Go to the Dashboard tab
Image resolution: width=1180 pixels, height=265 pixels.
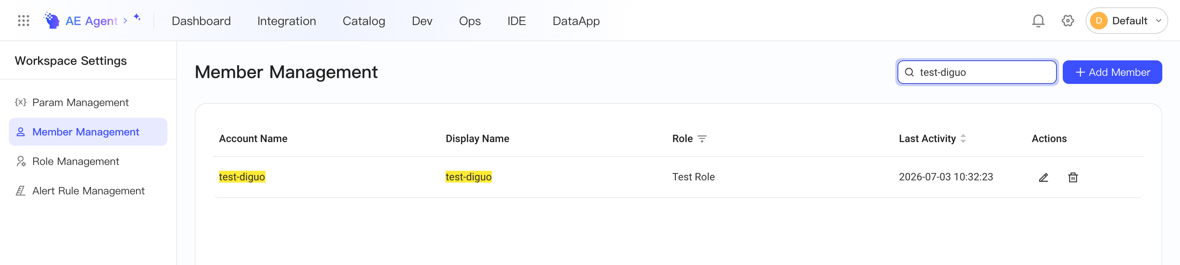point(201,21)
